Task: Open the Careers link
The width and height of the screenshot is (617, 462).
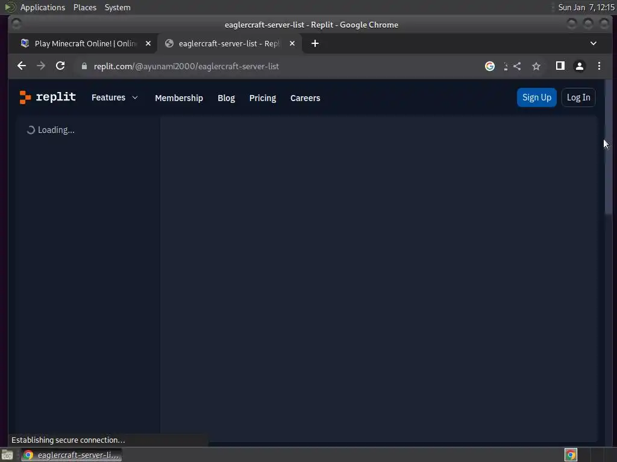Action: [x=305, y=98]
